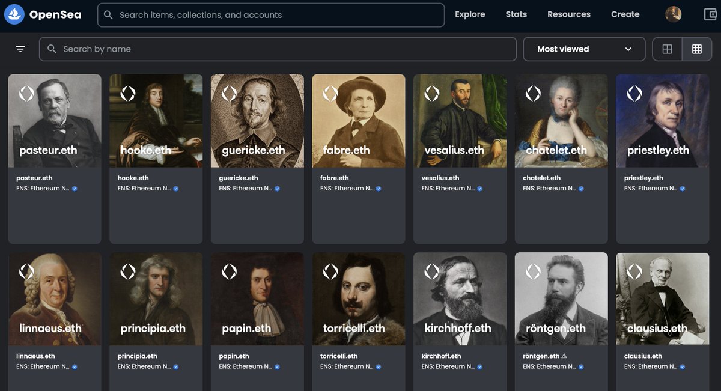Screen dimensions: 721x391
Task: Click the verified badge under pasteur.eth
Action: [x=75, y=189]
